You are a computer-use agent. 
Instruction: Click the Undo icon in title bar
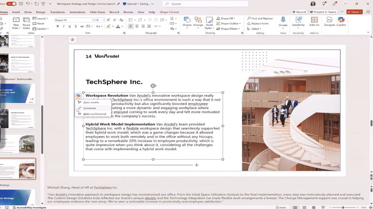tap(27, 4)
